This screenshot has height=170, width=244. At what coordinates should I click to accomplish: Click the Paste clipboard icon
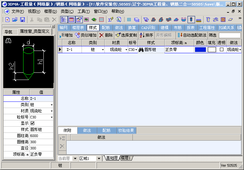[47, 20]
